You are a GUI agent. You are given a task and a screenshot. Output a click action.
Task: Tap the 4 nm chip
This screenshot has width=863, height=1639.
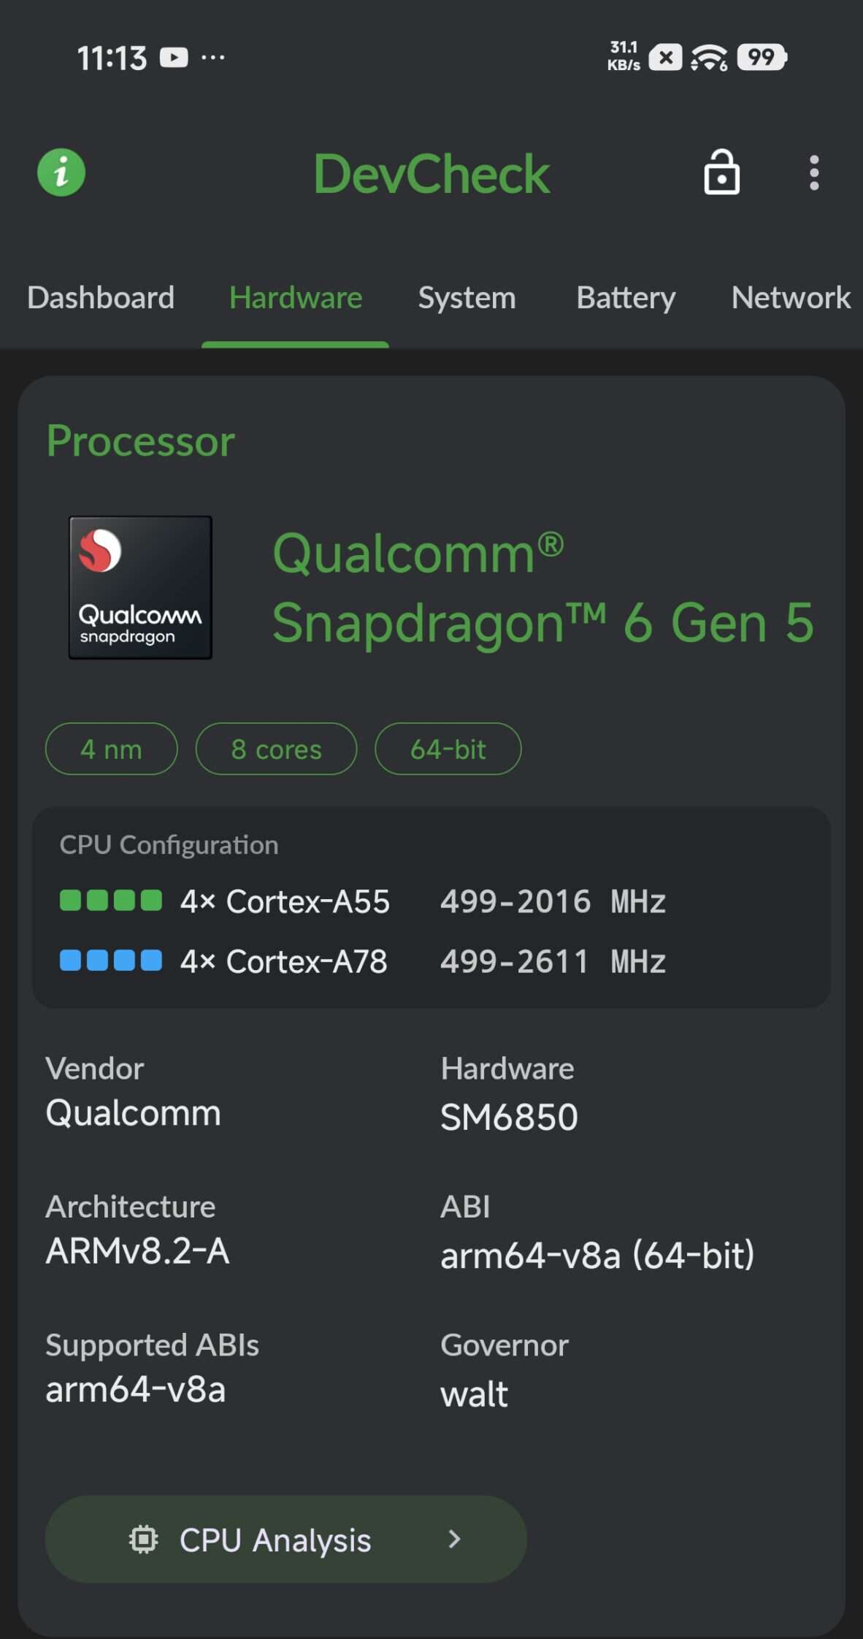111,749
